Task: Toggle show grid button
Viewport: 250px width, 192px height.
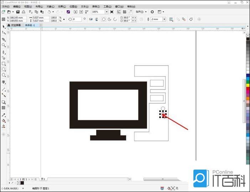Action: pyautogui.click(x=125, y=12)
